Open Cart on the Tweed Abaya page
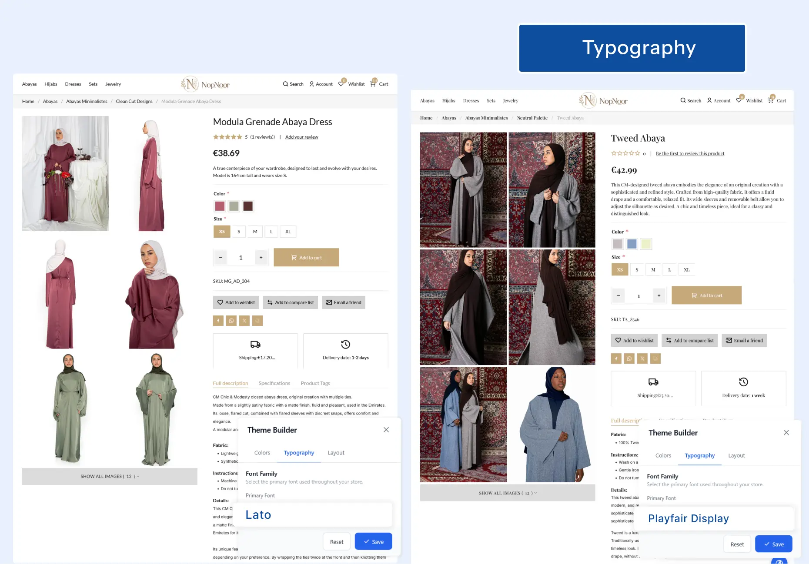Screen dimensions: 809x564 (x=777, y=100)
